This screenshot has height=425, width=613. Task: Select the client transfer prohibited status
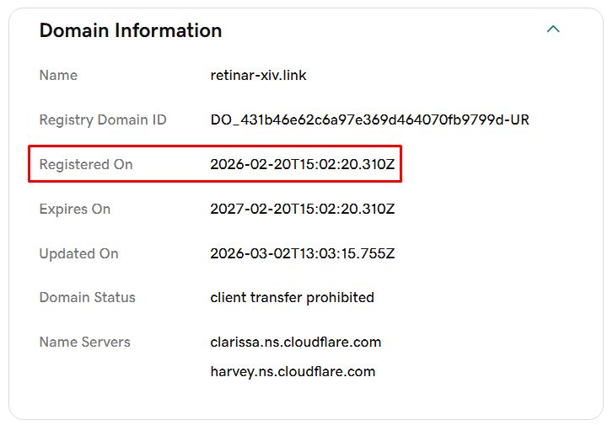pyautogui.click(x=292, y=298)
